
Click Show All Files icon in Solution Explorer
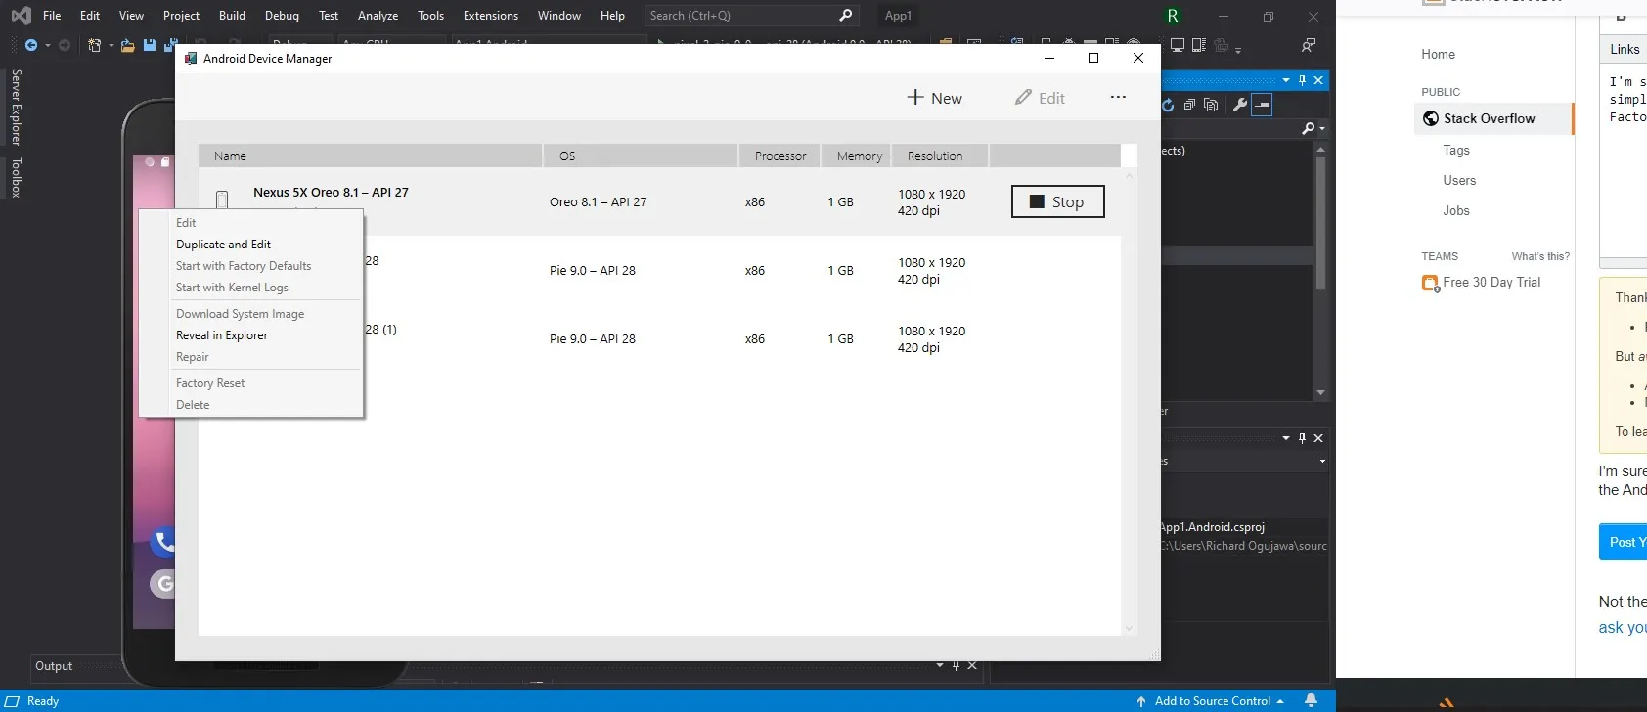tap(1211, 105)
